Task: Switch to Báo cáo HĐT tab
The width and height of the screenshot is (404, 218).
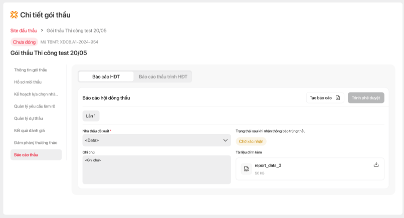Action: coord(106,76)
